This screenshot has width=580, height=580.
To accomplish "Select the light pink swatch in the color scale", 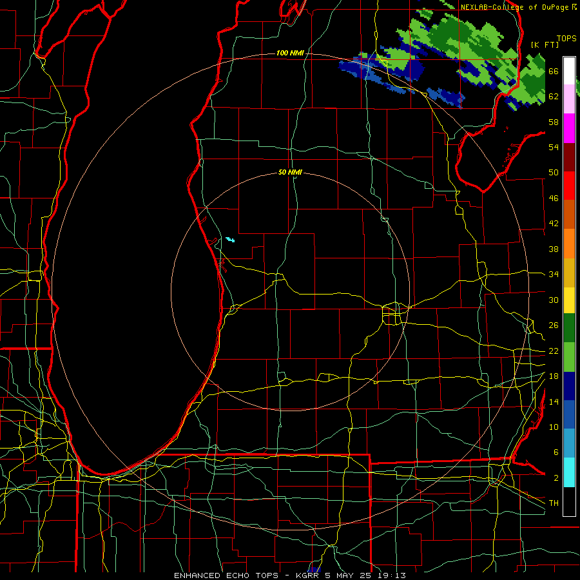I will coord(569,99).
